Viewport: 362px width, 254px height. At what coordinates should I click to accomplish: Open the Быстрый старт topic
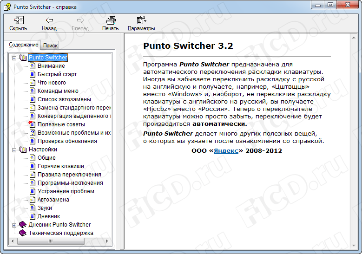pyautogui.click(x=57, y=74)
